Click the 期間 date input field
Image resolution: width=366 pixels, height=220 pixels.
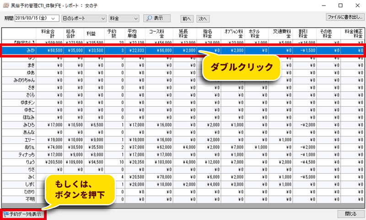click(32, 18)
